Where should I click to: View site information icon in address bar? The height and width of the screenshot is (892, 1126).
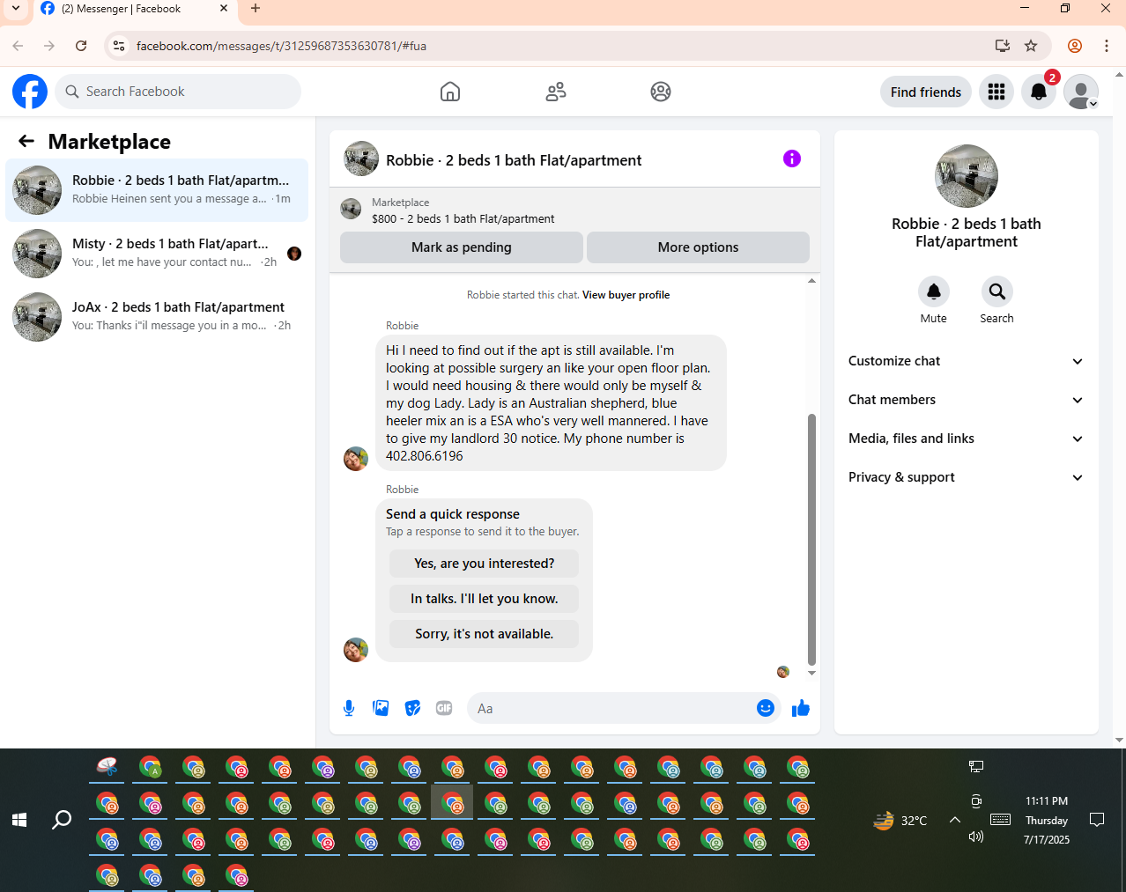click(x=119, y=46)
